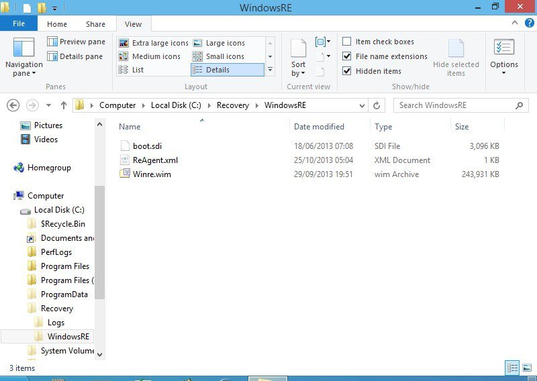Open the address bar history dropdown
Image resolution: width=537 pixels, height=381 pixels.
362,105
